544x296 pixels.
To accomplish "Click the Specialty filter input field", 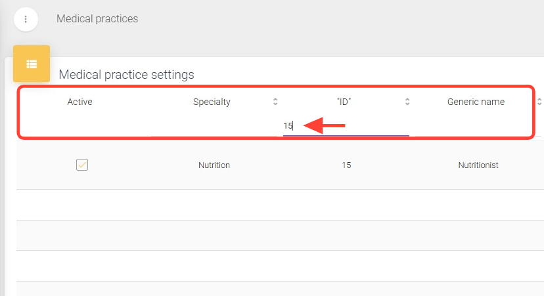I will coord(215,126).
